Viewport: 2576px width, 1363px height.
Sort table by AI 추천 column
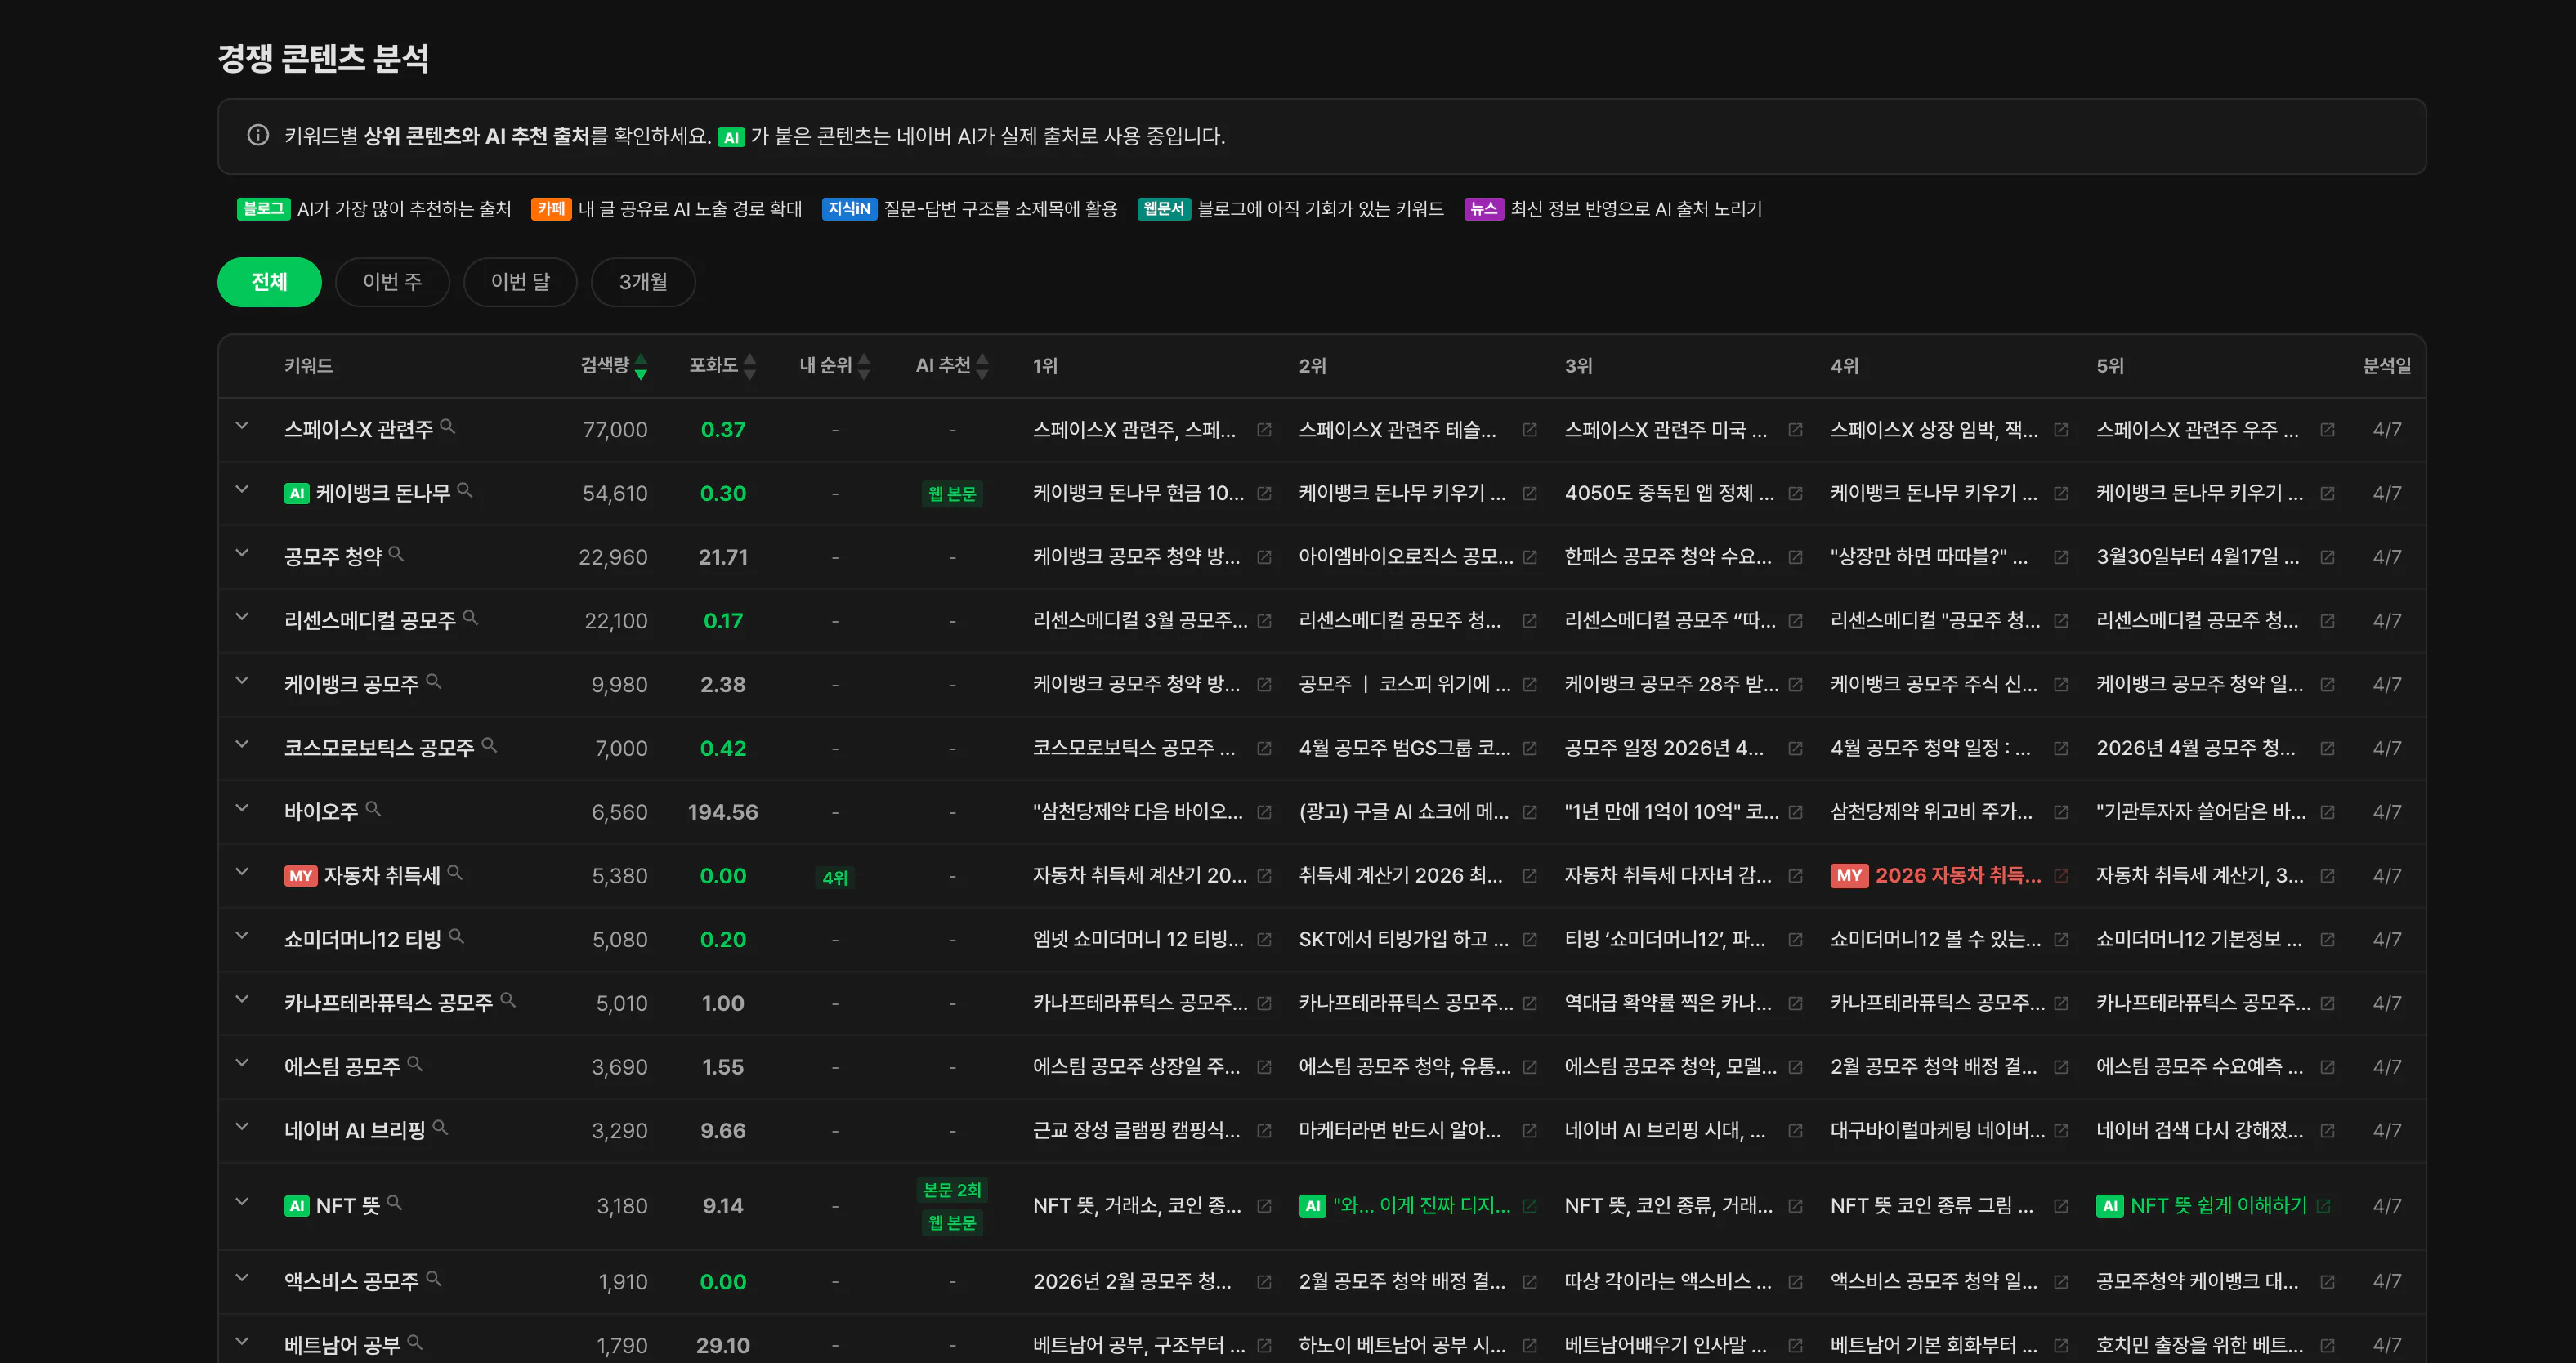point(952,366)
